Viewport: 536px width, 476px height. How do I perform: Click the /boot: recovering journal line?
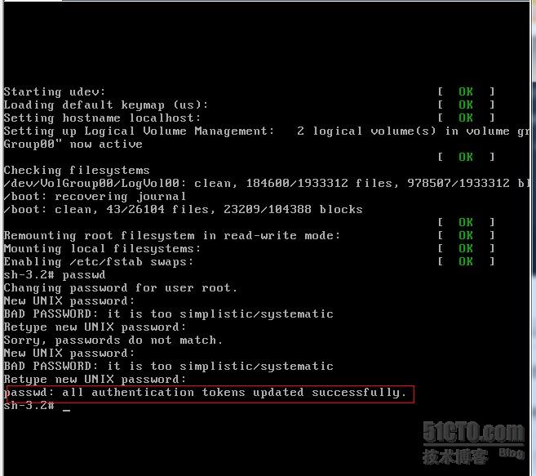coord(95,197)
